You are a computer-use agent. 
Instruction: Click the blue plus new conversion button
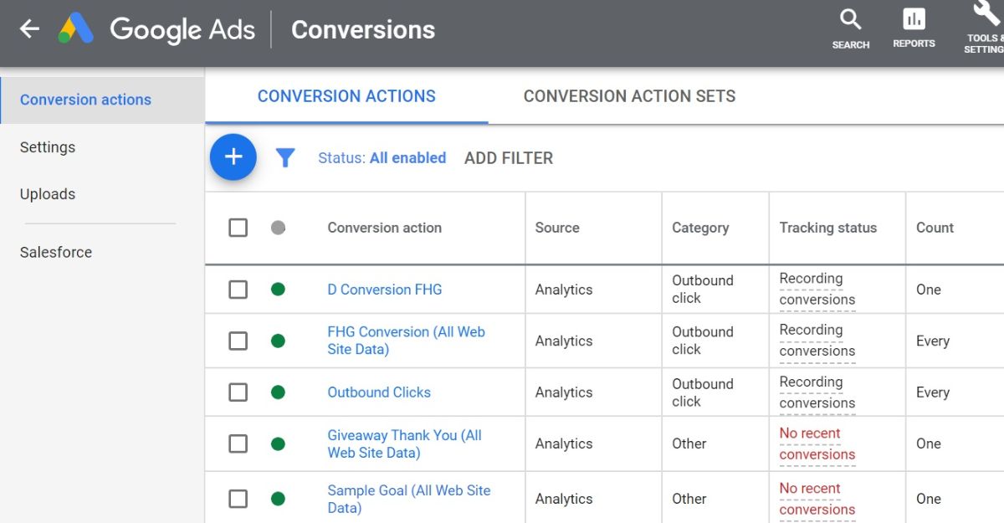click(233, 156)
